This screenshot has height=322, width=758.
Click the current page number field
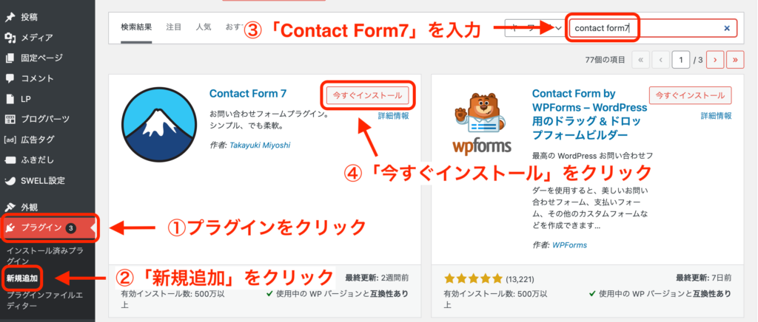click(x=681, y=61)
